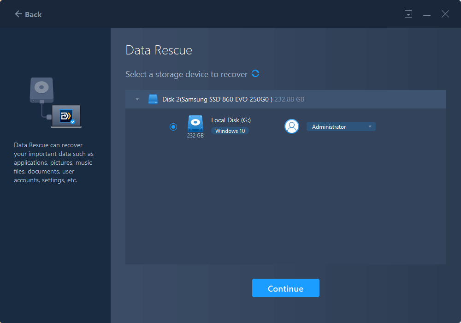Click the laptop icon in sidebar illustration
The image size is (461, 323).
(66, 116)
